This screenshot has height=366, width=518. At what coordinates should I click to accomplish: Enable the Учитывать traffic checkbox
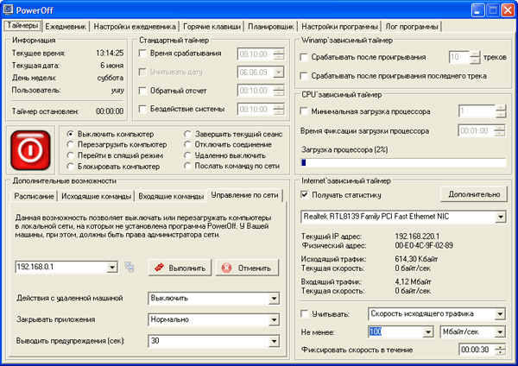coord(304,313)
